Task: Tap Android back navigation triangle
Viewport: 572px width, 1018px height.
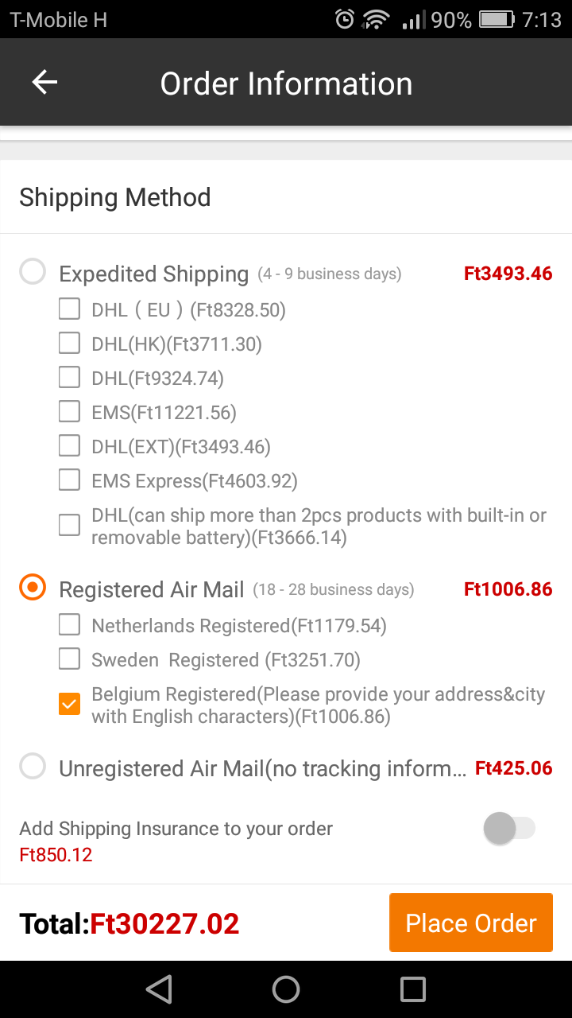Action: (159, 989)
